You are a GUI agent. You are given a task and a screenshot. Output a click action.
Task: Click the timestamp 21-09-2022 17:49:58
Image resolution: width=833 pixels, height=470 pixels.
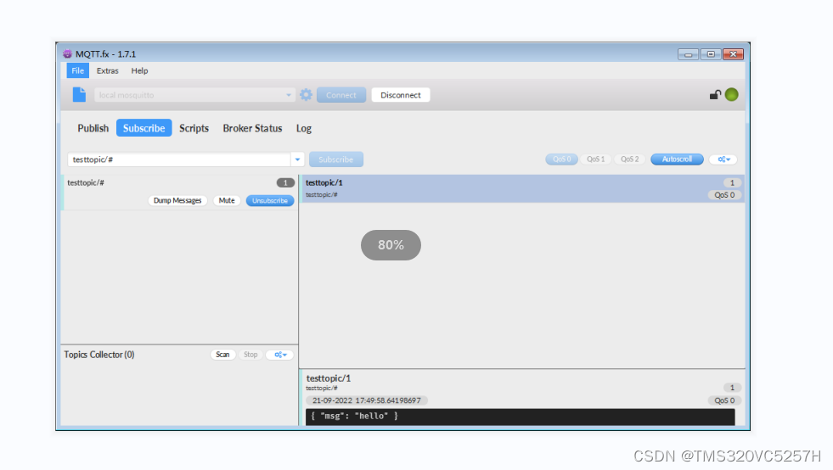point(367,400)
